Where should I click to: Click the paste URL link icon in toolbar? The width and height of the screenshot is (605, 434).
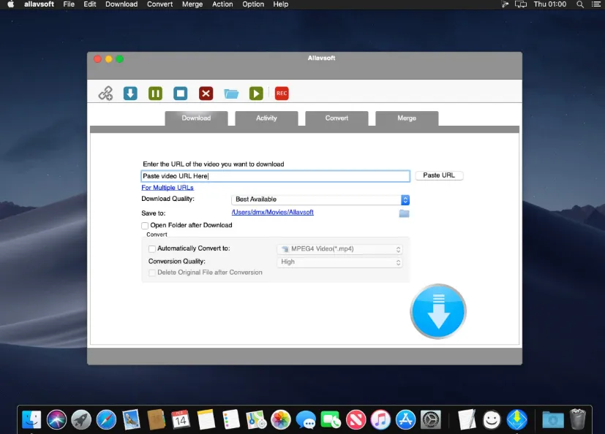(x=105, y=94)
